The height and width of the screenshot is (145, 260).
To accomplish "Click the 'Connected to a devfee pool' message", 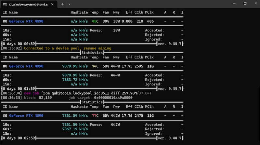I will click(68, 48).
